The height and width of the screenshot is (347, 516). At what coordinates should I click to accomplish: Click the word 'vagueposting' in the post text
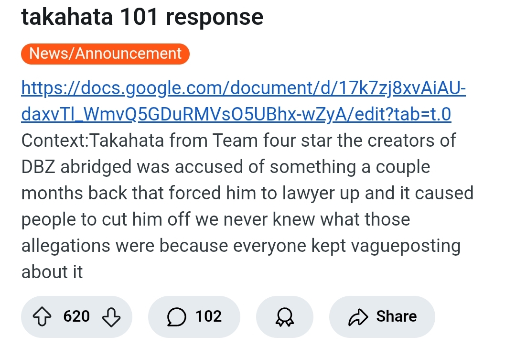click(406, 246)
